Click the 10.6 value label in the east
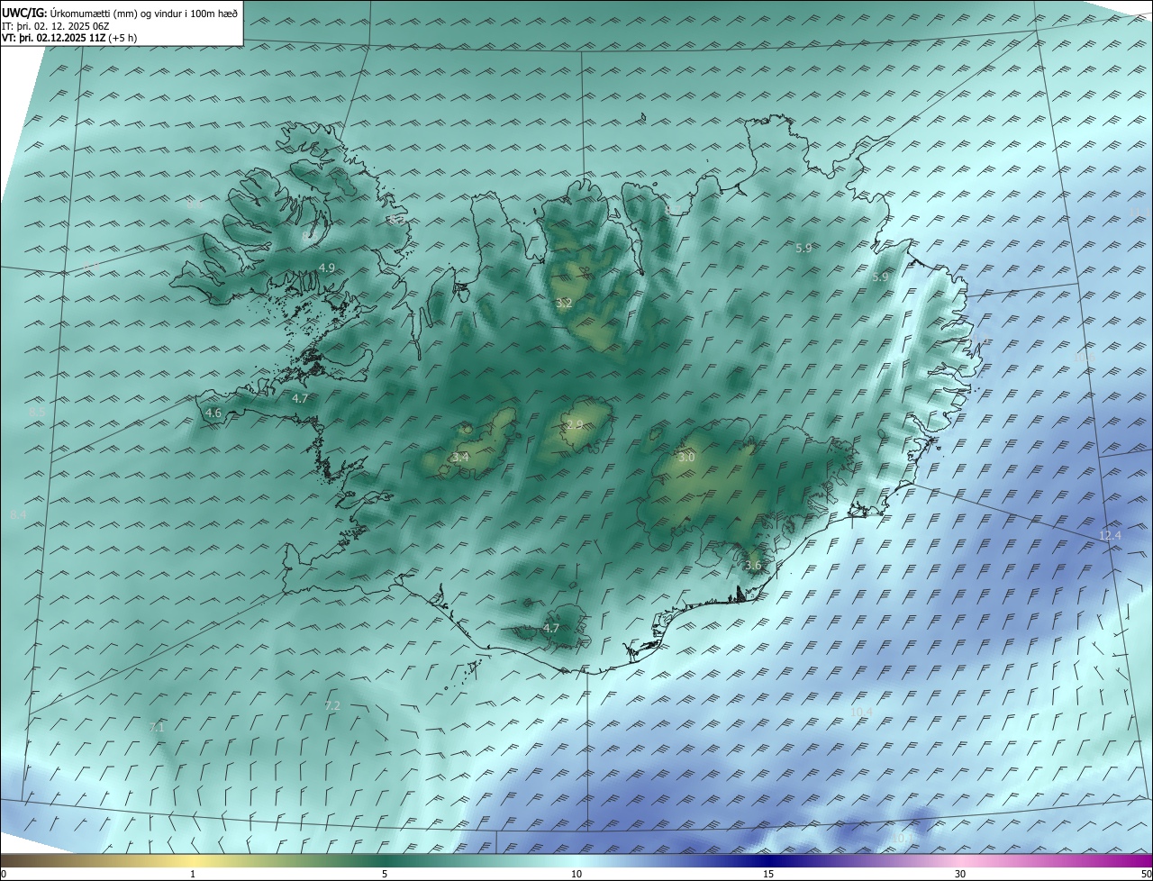 (x=1084, y=359)
